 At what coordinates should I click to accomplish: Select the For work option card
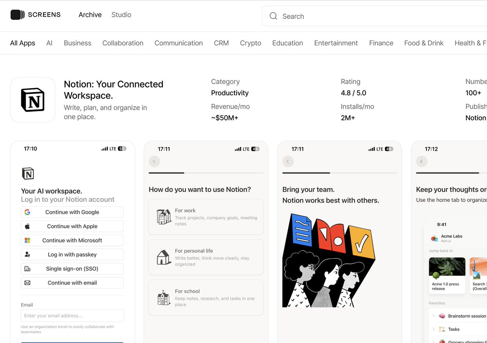click(206, 217)
